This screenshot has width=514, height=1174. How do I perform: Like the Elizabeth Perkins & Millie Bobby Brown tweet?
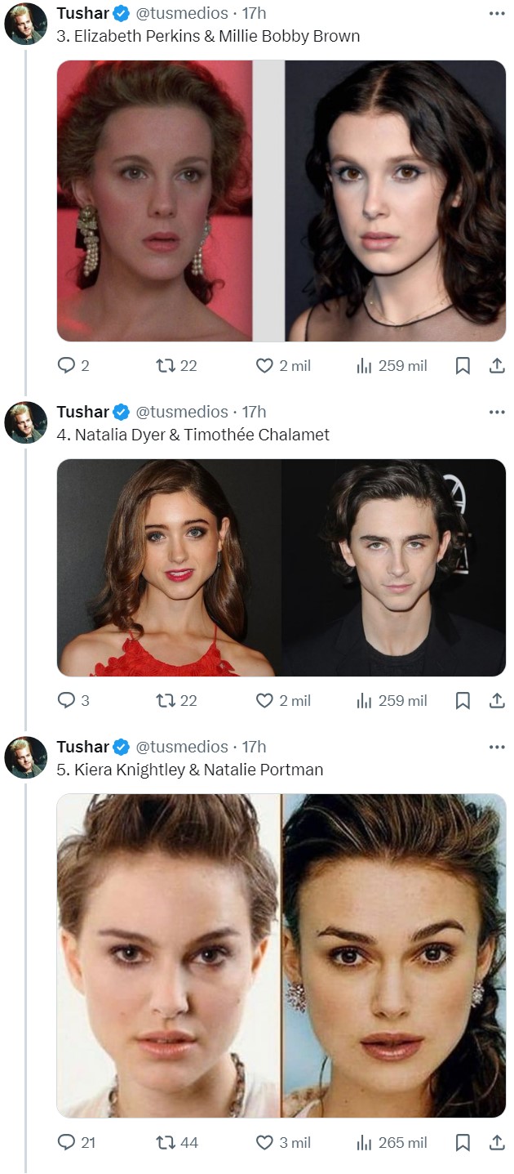[264, 366]
